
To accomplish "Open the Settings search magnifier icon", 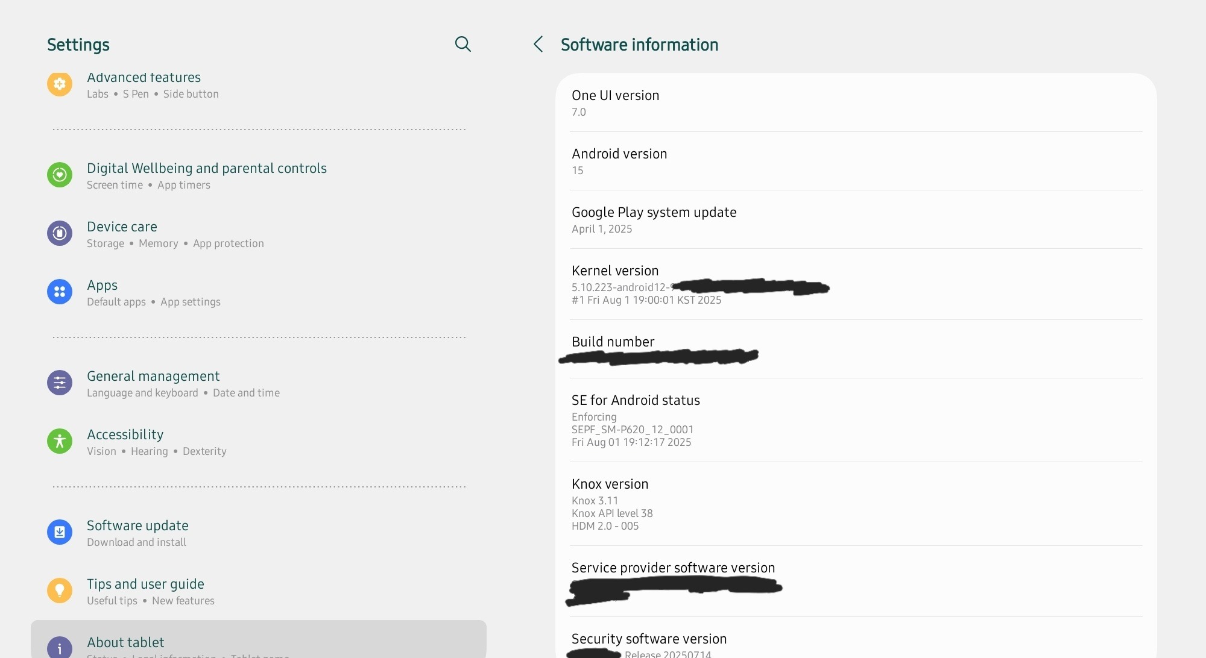I will click(463, 44).
